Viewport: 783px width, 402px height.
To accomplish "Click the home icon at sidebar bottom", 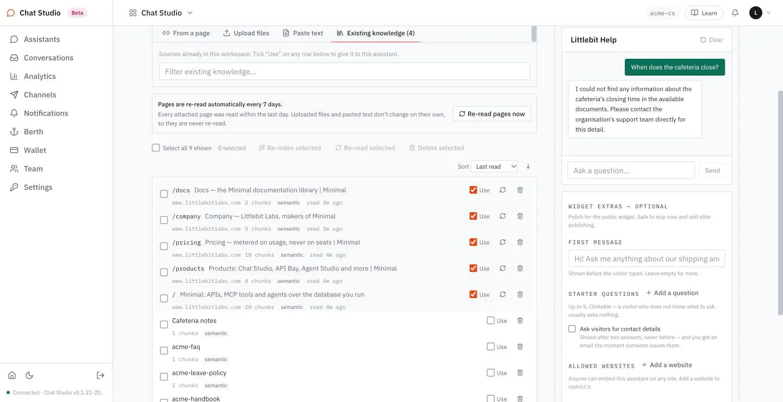I will [x=12, y=375].
